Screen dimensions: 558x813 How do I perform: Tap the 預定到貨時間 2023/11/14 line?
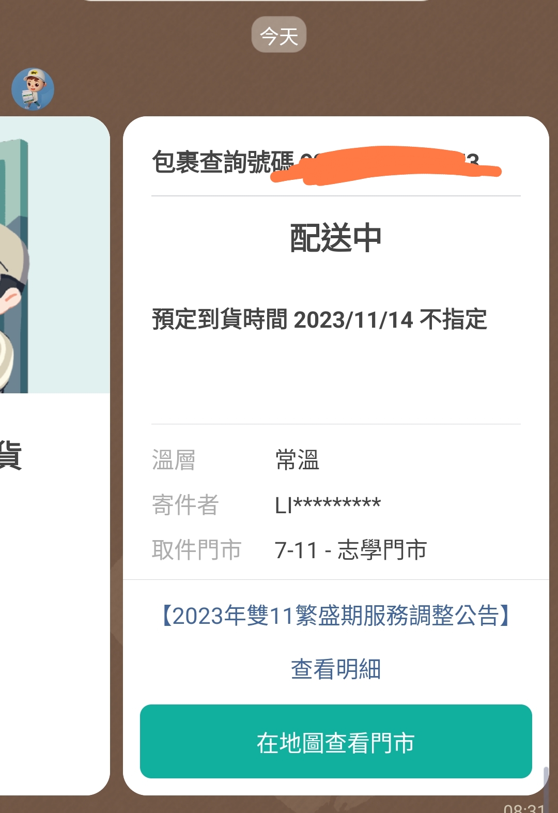319,319
